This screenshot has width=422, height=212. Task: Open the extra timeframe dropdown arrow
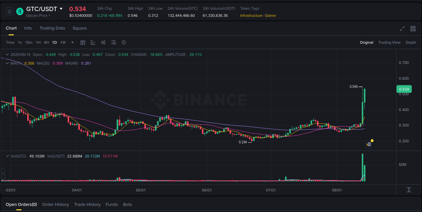pyautogui.click(x=72, y=42)
